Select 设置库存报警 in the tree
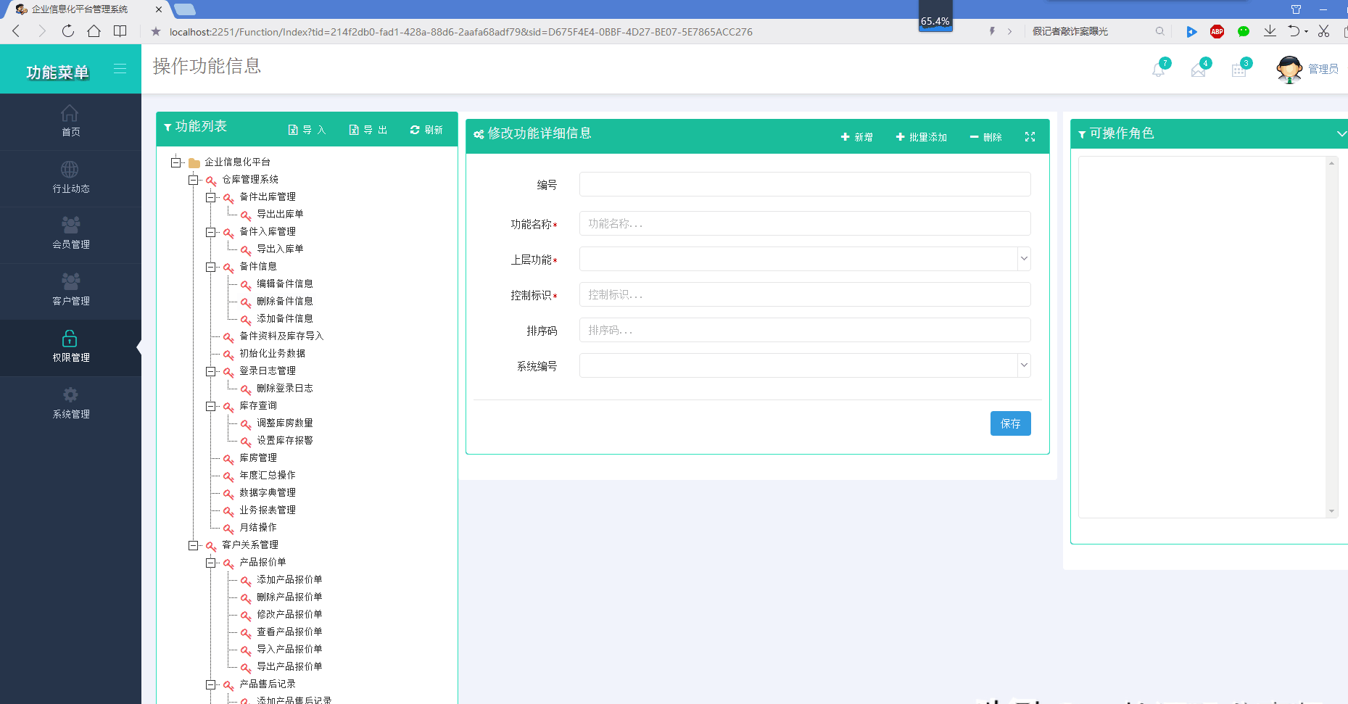Image resolution: width=1348 pixels, height=704 pixels. (285, 440)
